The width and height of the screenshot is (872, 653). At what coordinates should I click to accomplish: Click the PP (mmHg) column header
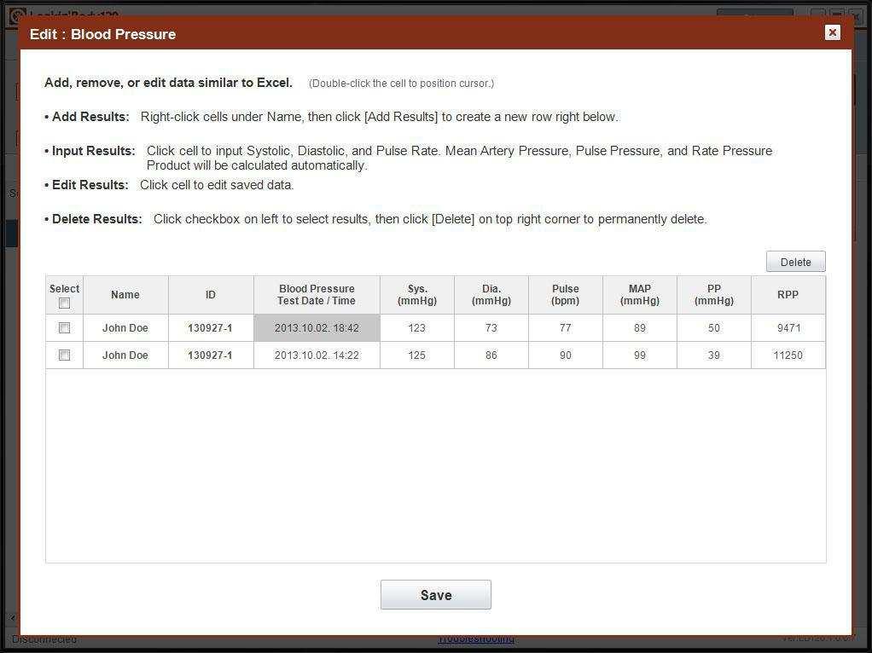pos(714,295)
